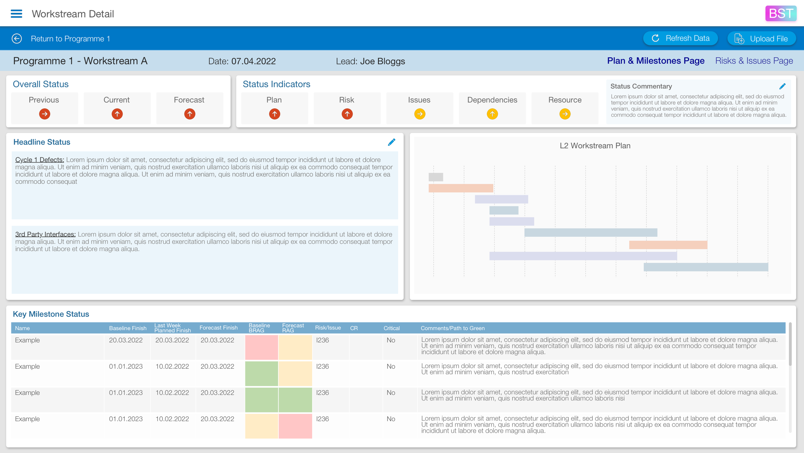Switch to the Risks & Issues Page
The width and height of the screenshot is (804, 453).
point(754,60)
